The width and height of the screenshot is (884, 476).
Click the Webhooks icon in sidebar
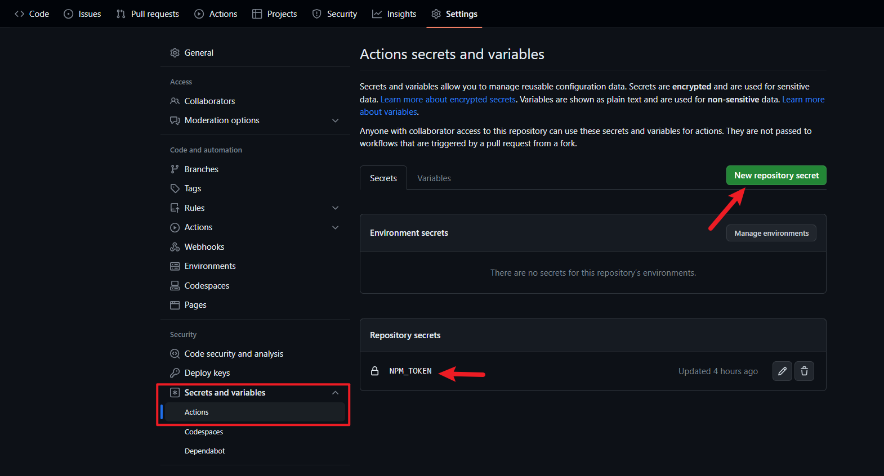coord(175,247)
